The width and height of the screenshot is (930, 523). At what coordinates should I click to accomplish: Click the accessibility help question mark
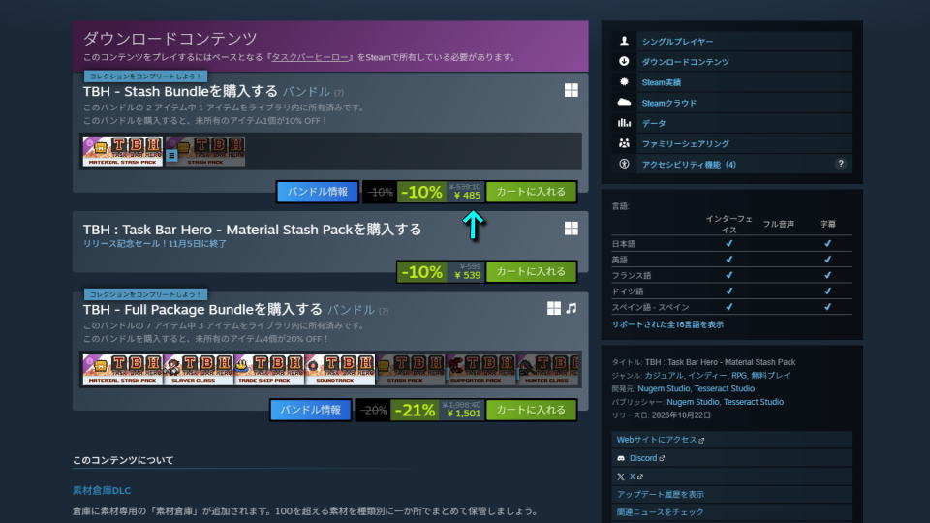pos(841,164)
